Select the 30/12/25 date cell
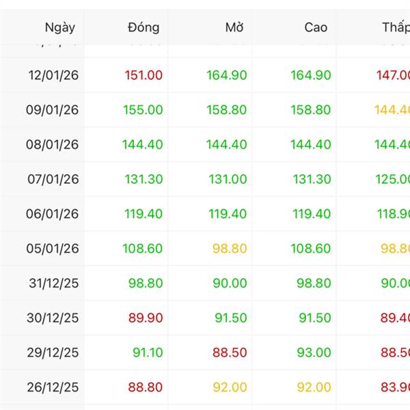 click(x=53, y=318)
